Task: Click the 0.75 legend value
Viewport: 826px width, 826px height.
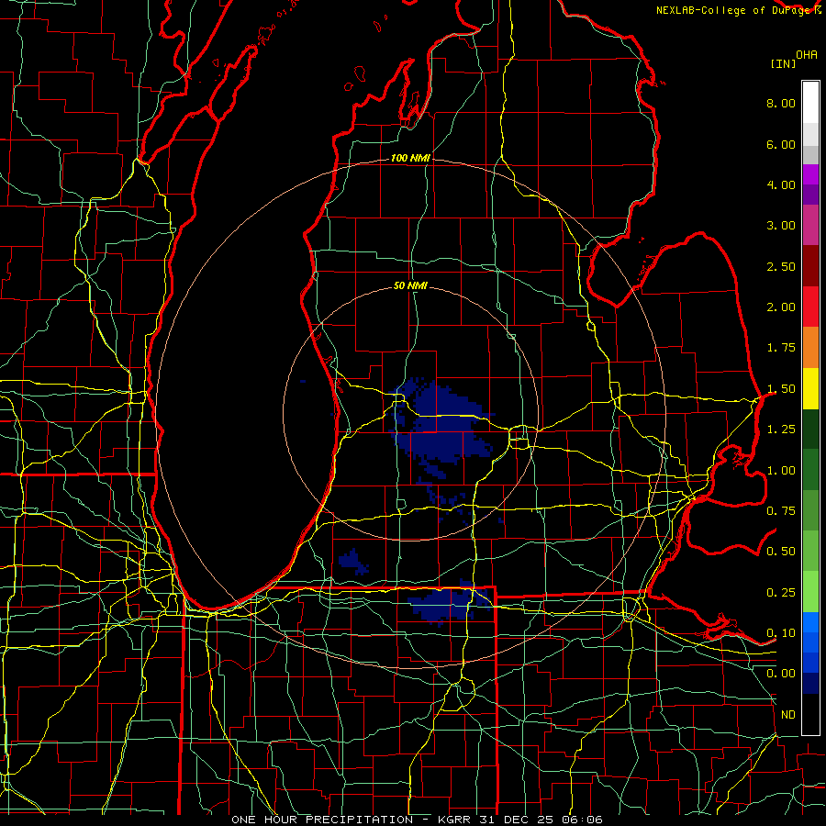Action: pos(781,511)
